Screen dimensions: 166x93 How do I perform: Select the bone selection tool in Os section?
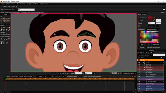pos(1,19)
